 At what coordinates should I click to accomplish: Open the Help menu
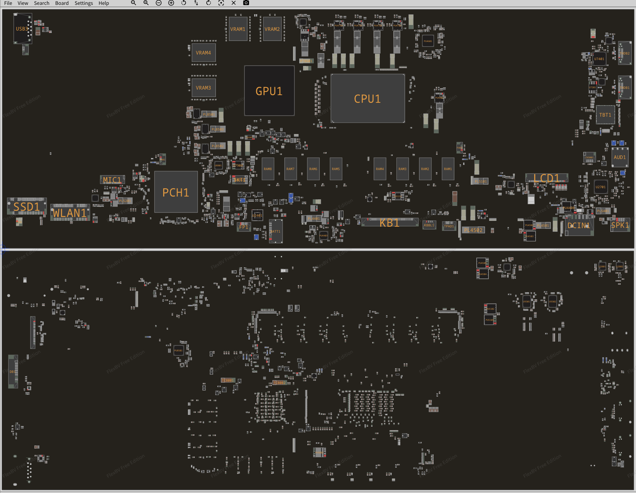[104, 3]
